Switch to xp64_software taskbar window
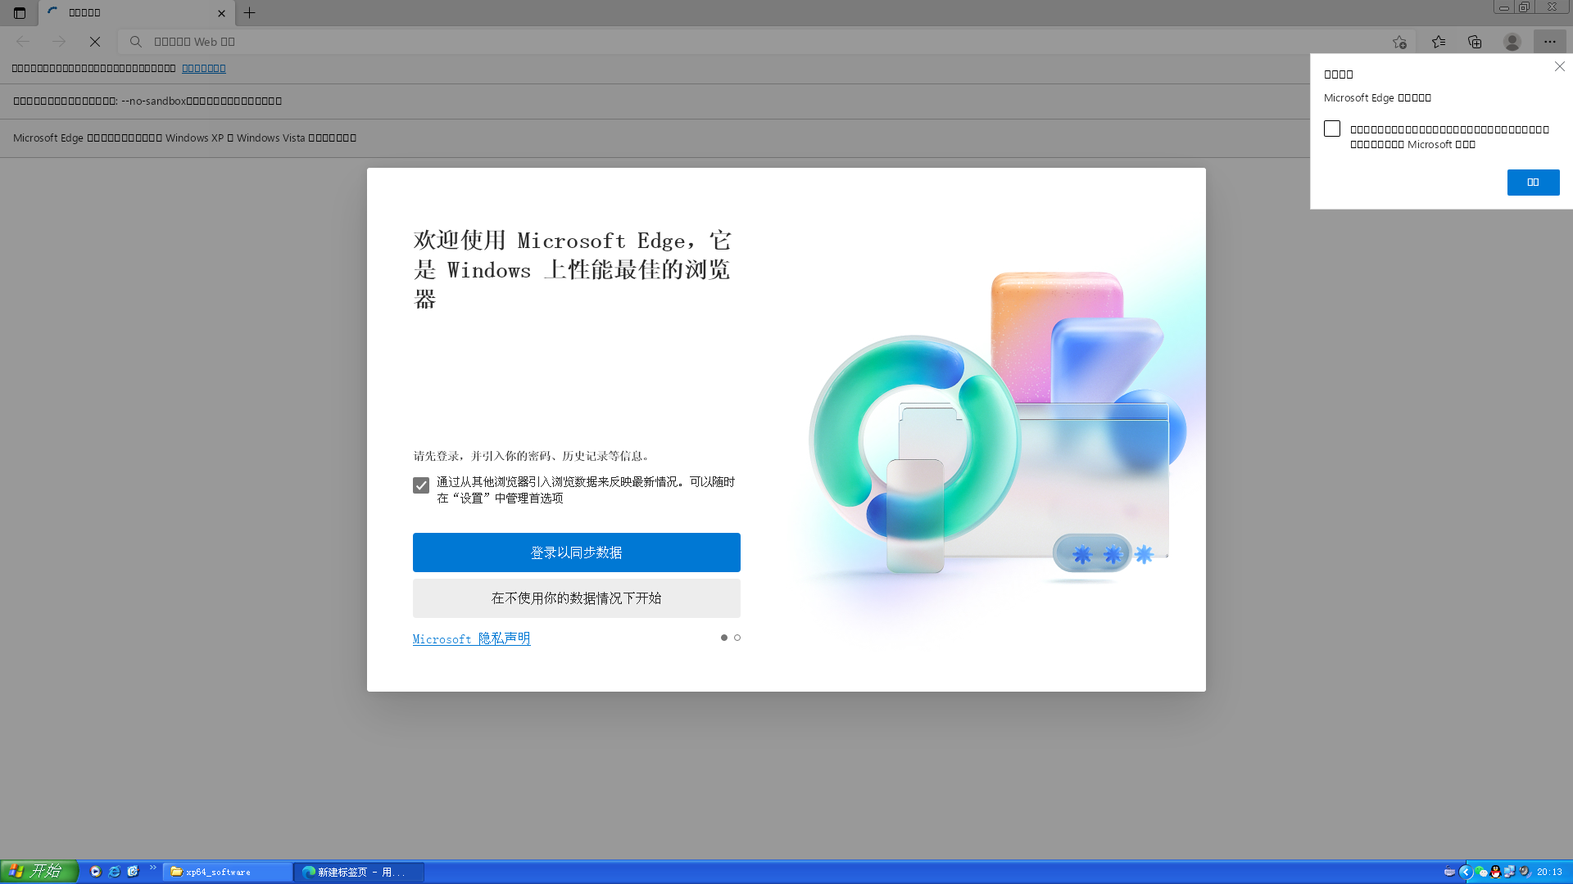Viewport: 1573px width, 884px height. 228,873
